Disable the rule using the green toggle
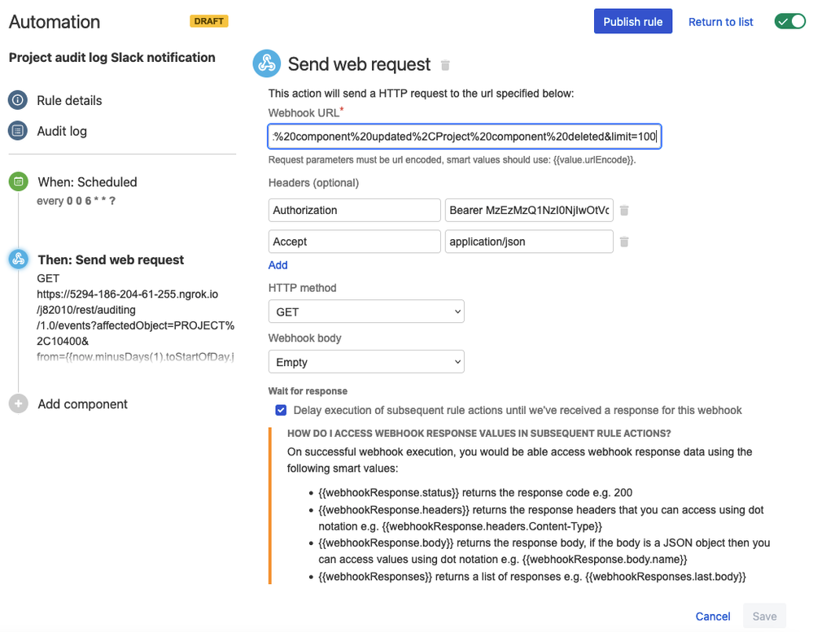Viewport: 813px width, 632px height. click(789, 21)
